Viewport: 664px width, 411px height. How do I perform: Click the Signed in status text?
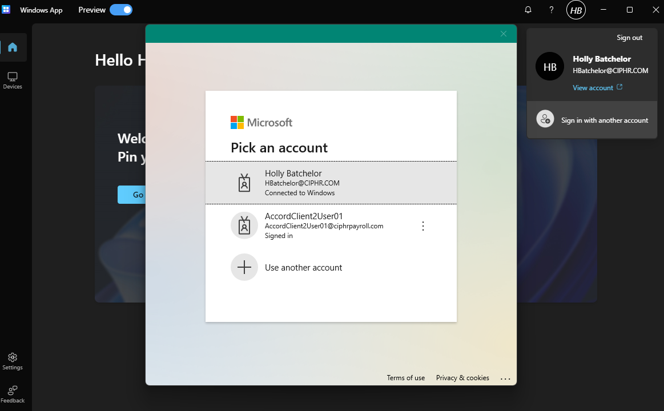click(x=279, y=236)
